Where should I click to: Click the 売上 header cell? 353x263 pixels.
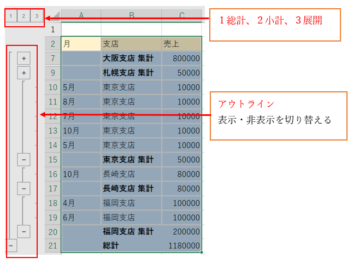pyautogui.click(x=181, y=44)
